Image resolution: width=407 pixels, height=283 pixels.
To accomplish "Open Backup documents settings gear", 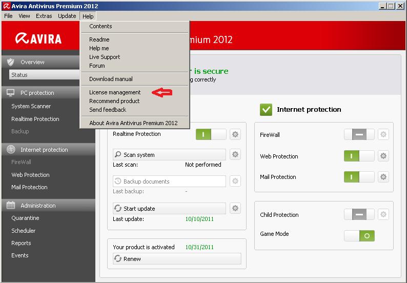I will (x=235, y=181).
